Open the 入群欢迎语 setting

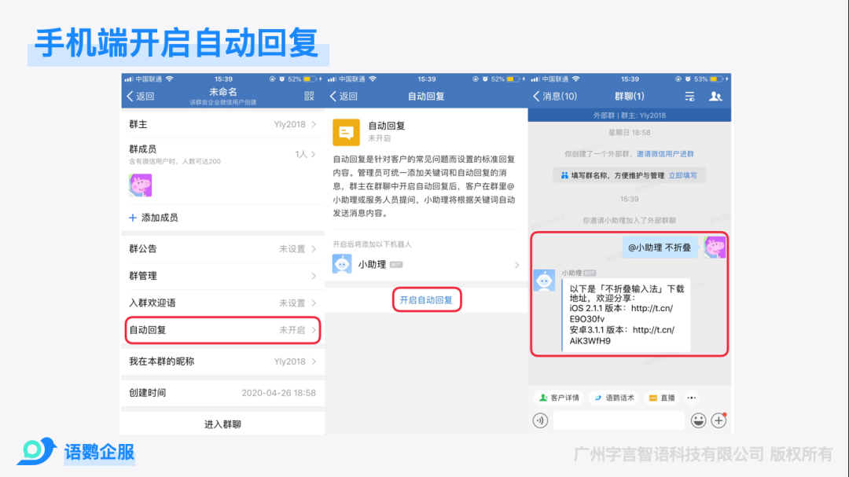223,303
